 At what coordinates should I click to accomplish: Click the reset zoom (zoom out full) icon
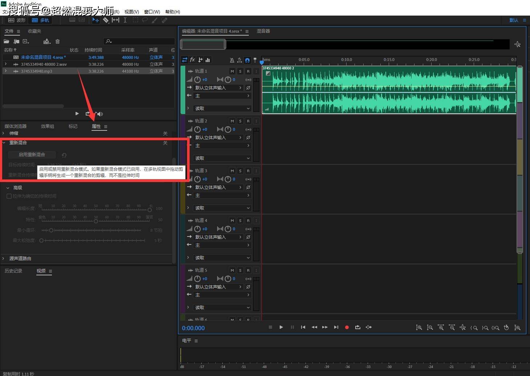(462, 328)
